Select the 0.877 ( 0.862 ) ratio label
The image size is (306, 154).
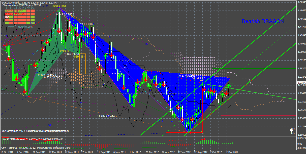coord(189,76)
